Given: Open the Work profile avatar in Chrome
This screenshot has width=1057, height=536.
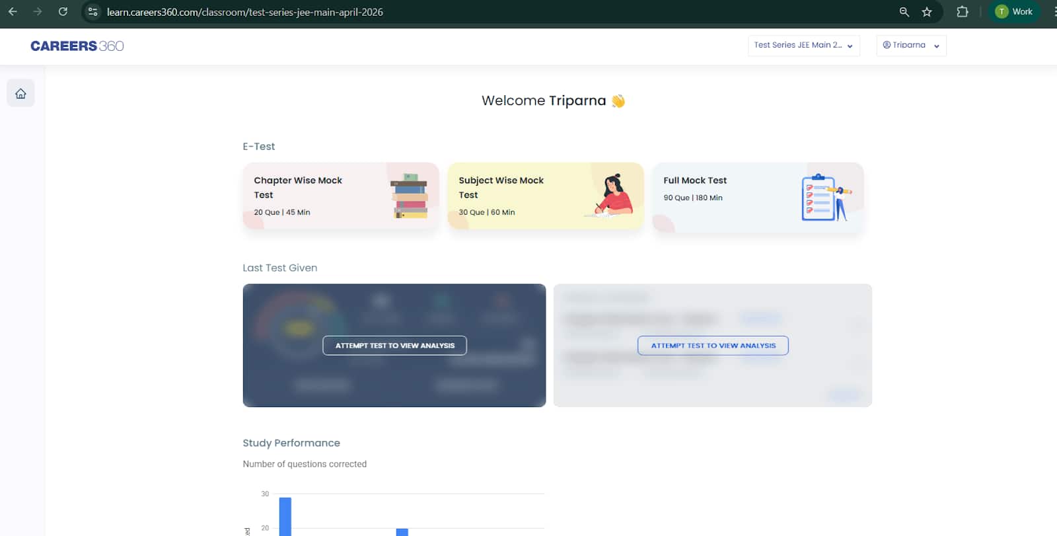Looking at the screenshot, I should point(1014,12).
